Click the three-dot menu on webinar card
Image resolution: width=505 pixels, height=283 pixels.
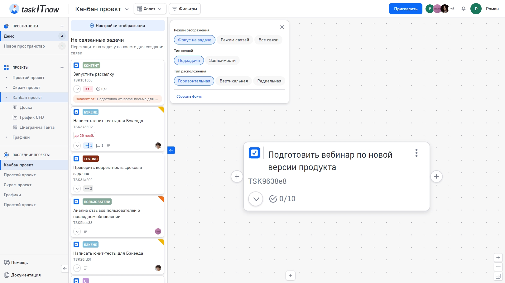(x=416, y=153)
